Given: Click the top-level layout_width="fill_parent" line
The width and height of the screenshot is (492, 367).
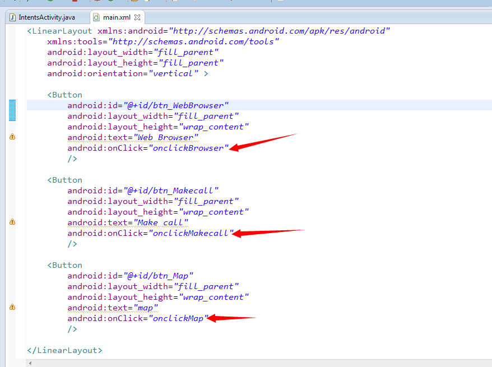Looking at the screenshot, I should coord(133,52).
